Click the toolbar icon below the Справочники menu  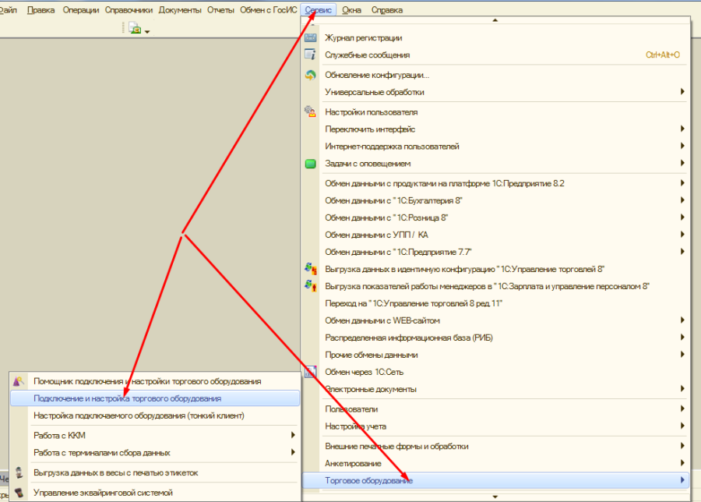coord(134,29)
